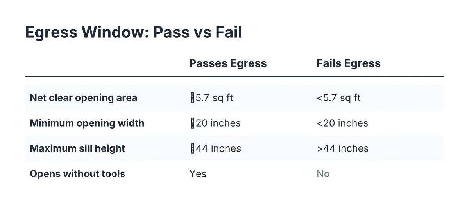
Task: Select the Fails Egress column header
Action: (348, 63)
